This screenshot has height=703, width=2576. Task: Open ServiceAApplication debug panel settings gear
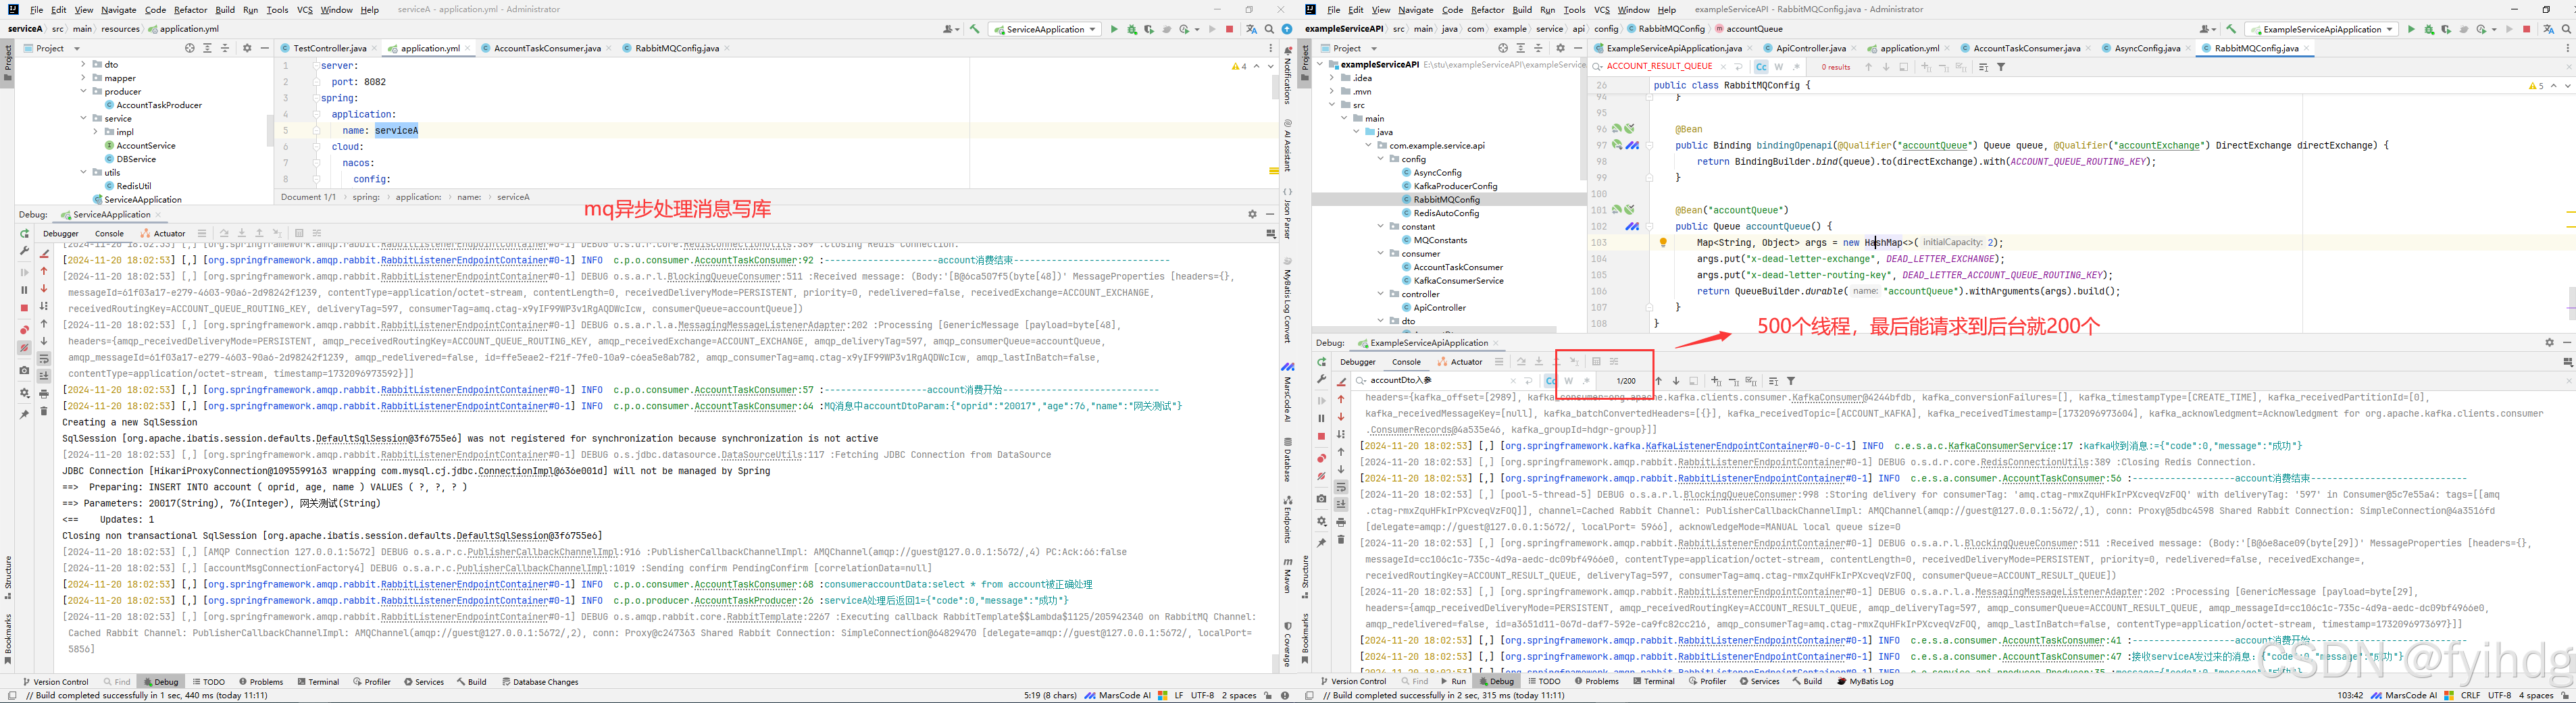[1252, 214]
